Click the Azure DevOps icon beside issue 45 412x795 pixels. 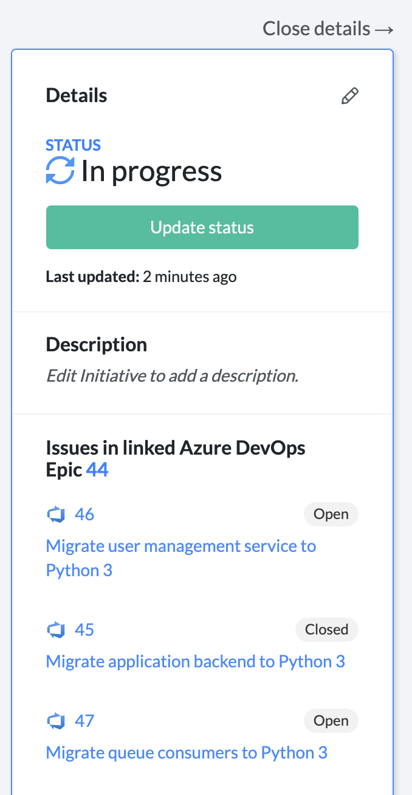(x=56, y=630)
